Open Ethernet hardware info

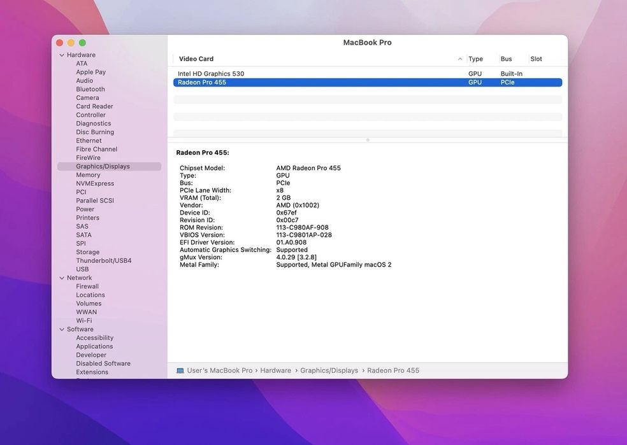(89, 141)
